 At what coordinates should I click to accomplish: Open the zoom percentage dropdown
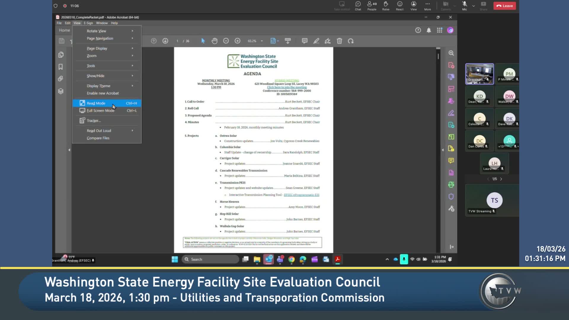(261, 41)
